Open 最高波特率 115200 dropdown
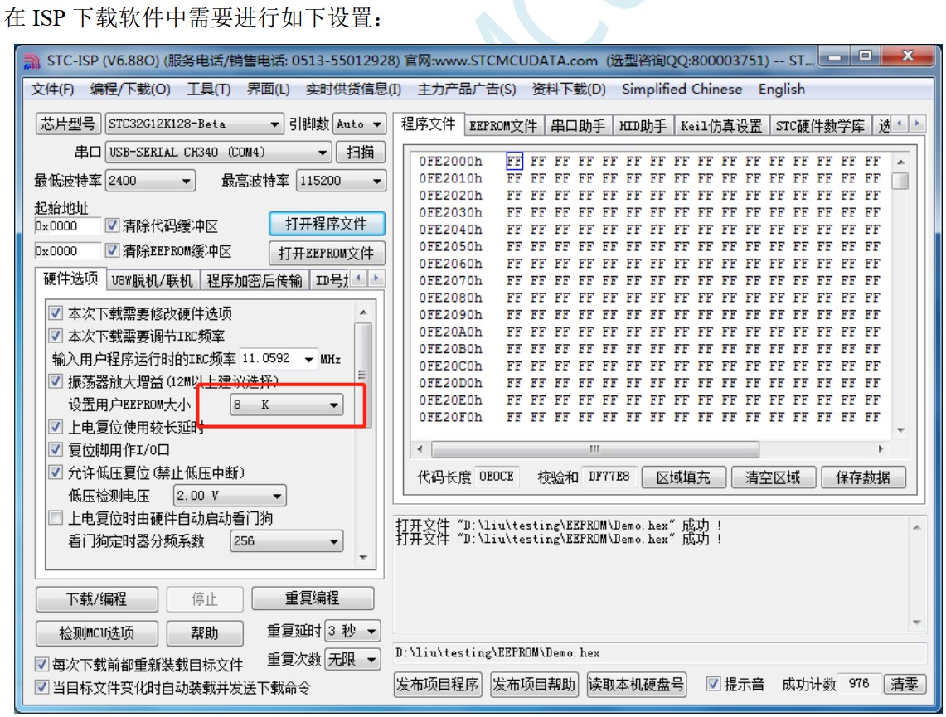 [x=341, y=181]
